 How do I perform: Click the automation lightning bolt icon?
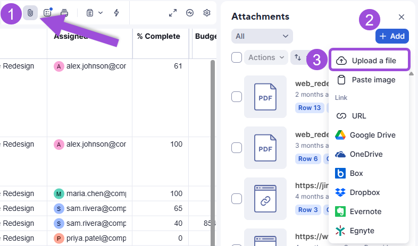point(116,13)
